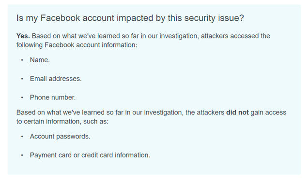Click 'attackers accessed the' in first paragraph
This screenshot has width=308, height=181.
tap(235, 36)
